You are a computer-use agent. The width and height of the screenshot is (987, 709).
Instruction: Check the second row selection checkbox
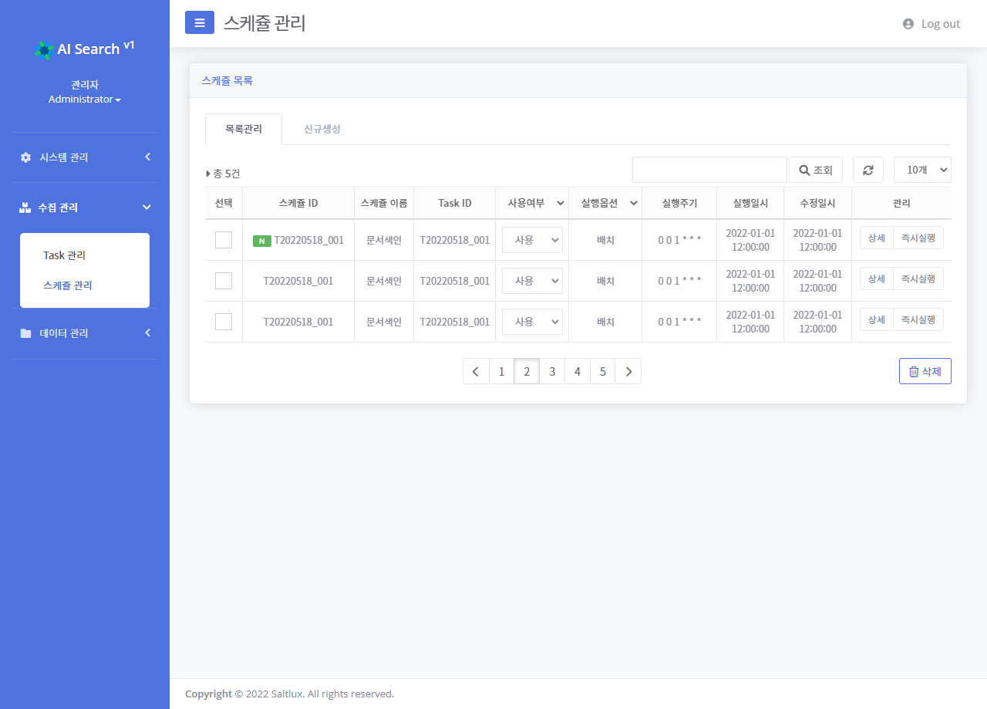click(224, 281)
